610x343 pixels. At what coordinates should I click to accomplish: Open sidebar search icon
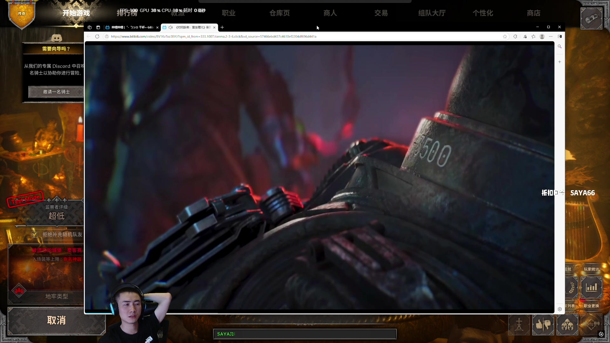click(x=560, y=46)
